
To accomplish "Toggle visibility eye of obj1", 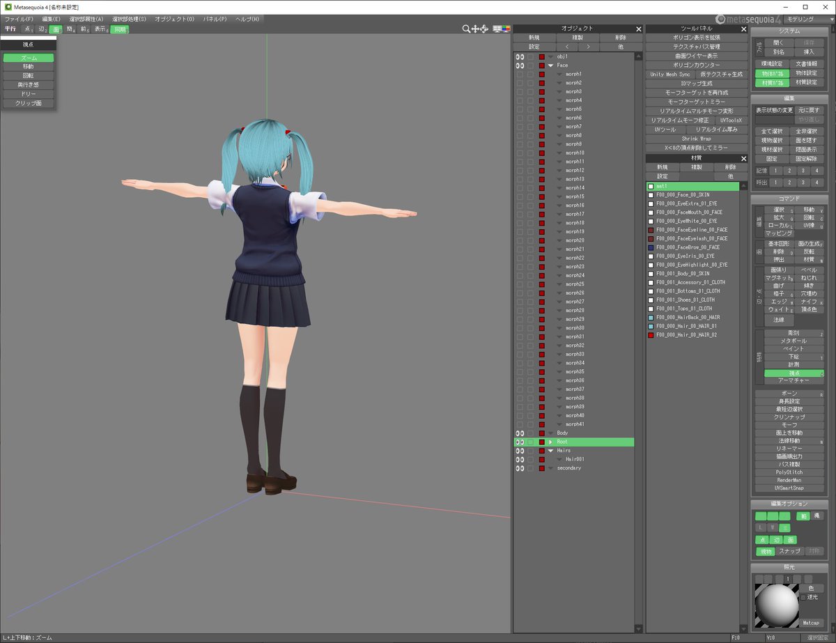I will pos(519,56).
